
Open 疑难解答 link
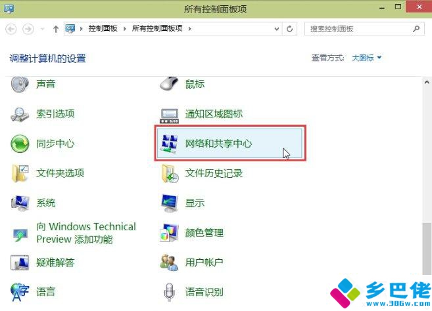point(55,262)
